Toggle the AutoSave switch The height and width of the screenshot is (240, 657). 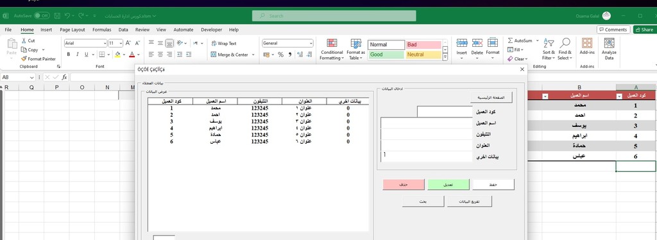click(x=42, y=16)
